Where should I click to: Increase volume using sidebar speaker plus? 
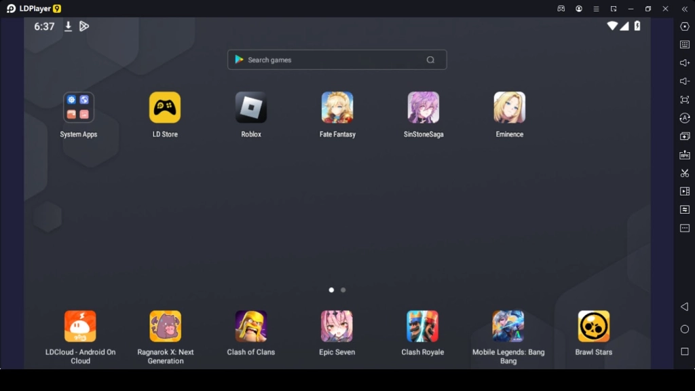tap(685, 63)
